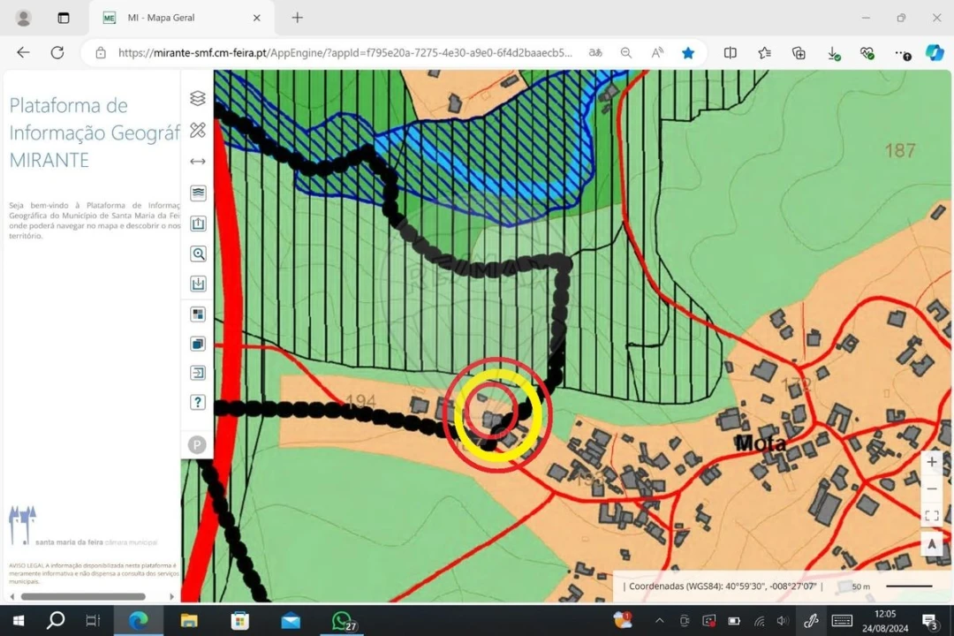Click the download-to-tray icon in map toolbar
The image size is (954, 636).
(x=198, y=284)
